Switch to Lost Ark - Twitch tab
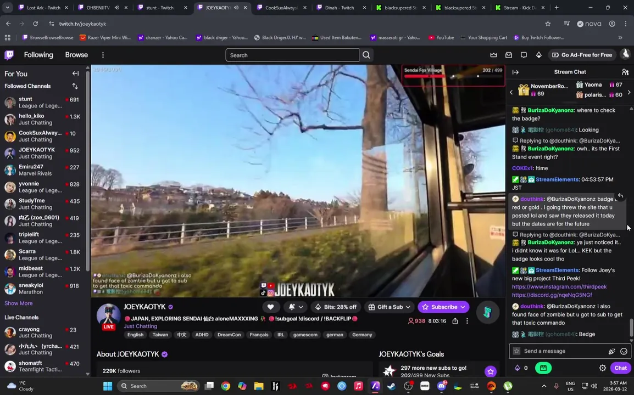This screenshot has width=634, height=395. 43,7
